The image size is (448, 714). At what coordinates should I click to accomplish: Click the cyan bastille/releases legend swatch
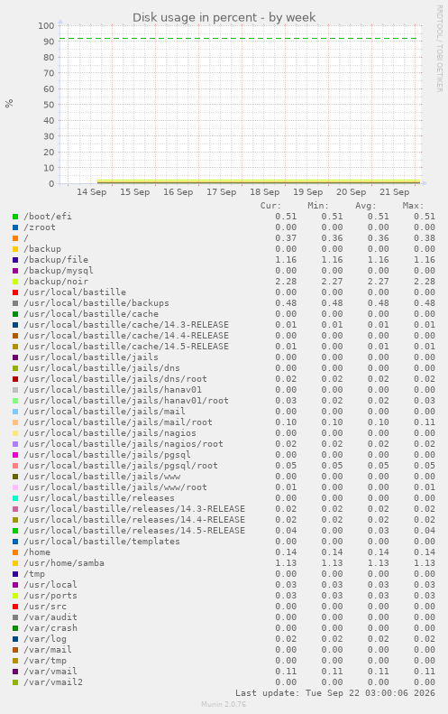(15, 497)
